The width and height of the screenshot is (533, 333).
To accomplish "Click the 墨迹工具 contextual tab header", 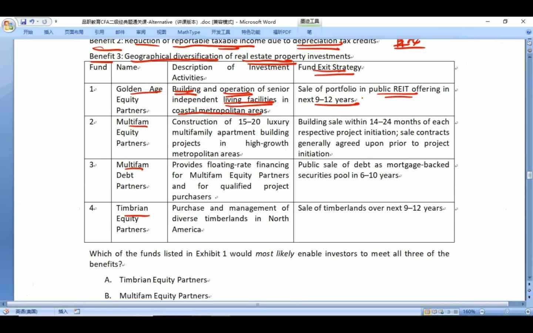I will coord(309,21).
